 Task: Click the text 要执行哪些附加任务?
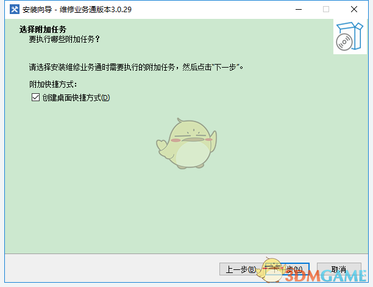point(64,39)
